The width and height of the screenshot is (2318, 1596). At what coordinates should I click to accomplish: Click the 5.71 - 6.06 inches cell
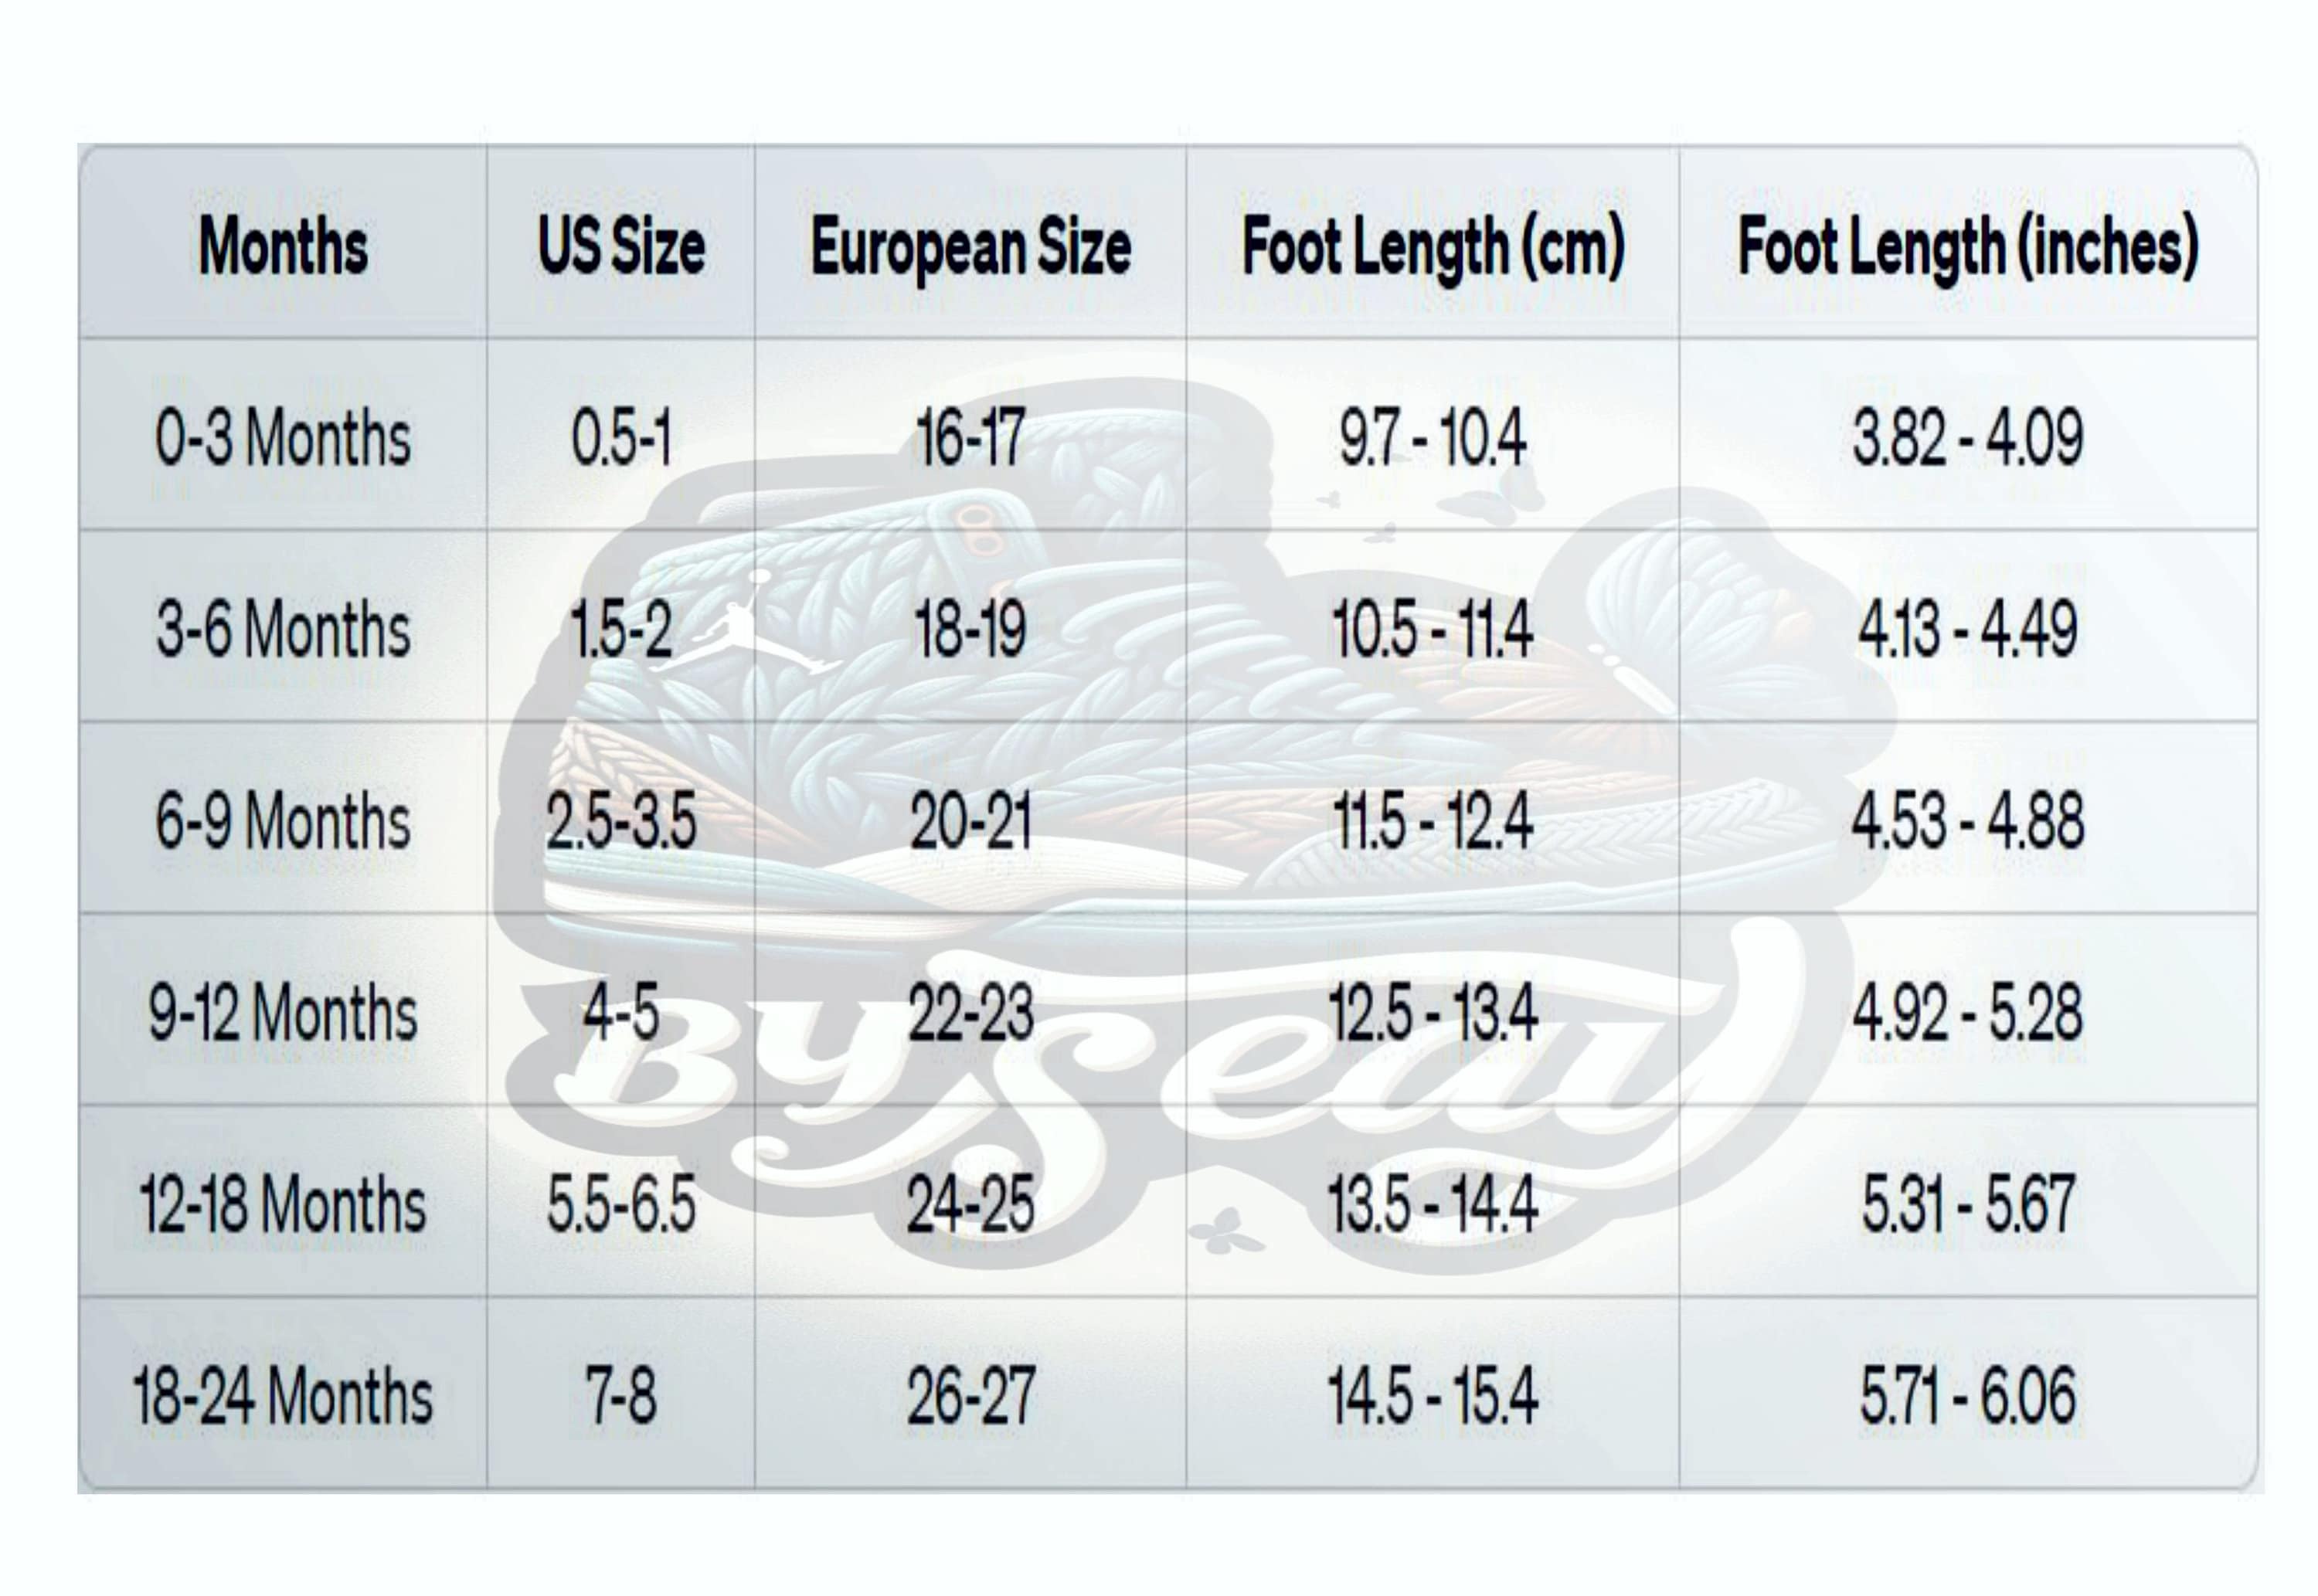pos(1968,1396)
